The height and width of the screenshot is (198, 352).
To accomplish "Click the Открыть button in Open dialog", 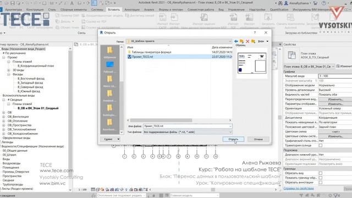I will 233,139.
